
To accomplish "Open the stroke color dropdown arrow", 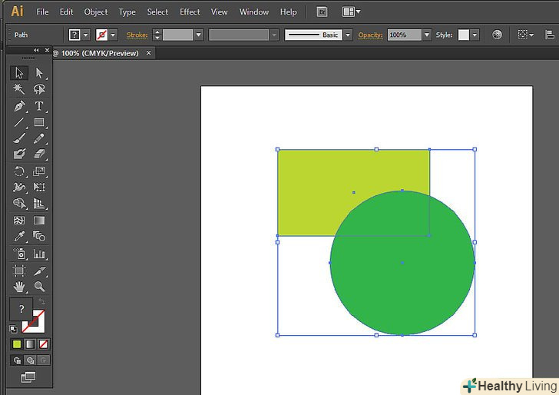I will point(114,35).
